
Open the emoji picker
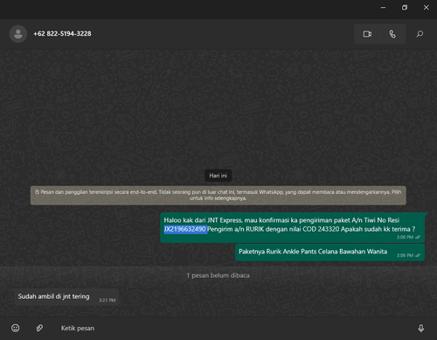[16, 328]
